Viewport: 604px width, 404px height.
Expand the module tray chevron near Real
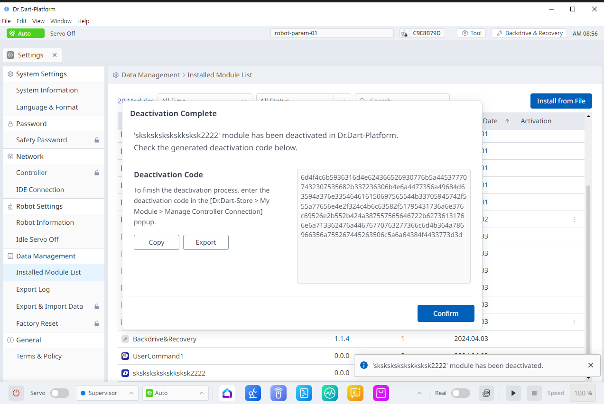click(x=419, y=393)
